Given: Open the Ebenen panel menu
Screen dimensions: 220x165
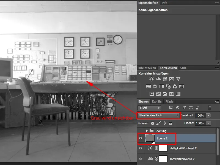Looking at the screenshot, I should 217,101.
